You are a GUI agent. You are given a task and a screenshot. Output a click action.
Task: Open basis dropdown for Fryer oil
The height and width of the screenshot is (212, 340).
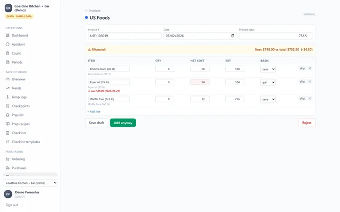click(268, 83)
